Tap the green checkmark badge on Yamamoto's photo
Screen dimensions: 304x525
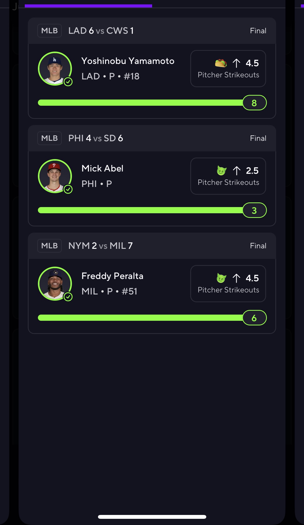(68, 82)
